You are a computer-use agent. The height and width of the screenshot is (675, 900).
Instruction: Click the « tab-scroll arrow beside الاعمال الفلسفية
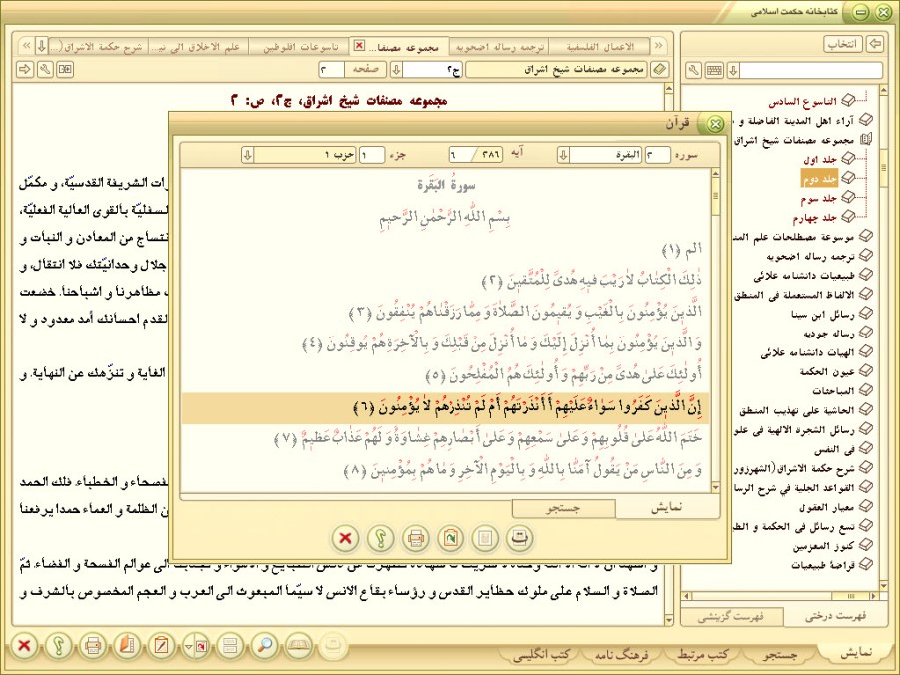(x=659, y=46)
